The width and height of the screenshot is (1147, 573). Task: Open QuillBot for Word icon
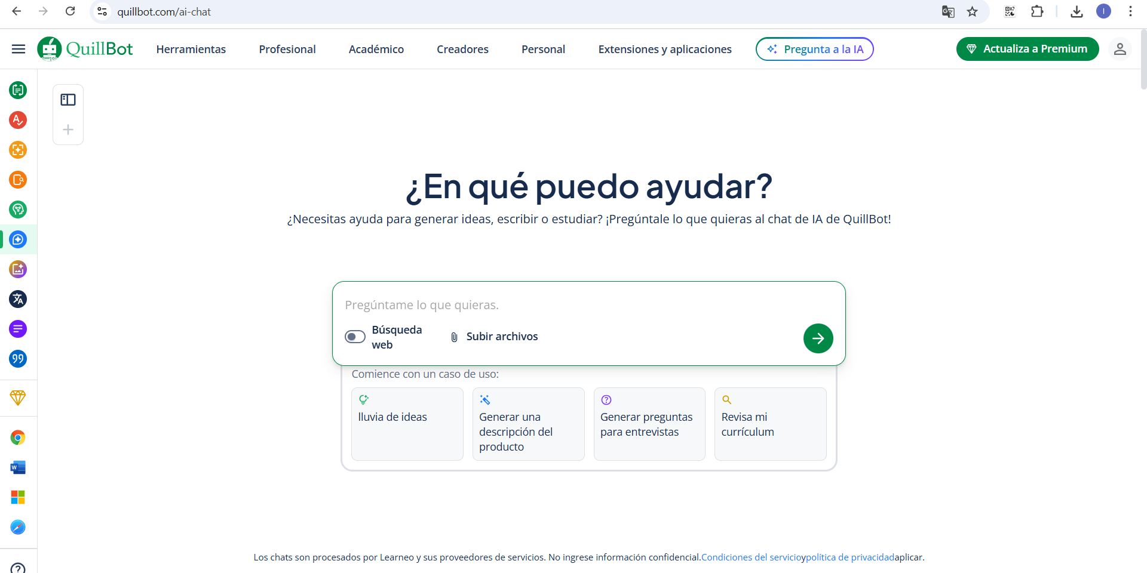(x=18, y=467)
